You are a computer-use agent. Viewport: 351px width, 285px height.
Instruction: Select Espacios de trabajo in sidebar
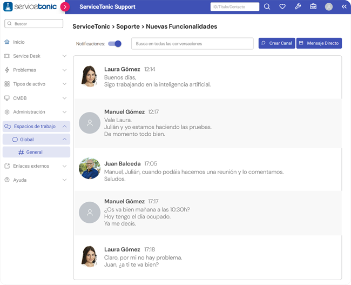(x=36, y=127)
